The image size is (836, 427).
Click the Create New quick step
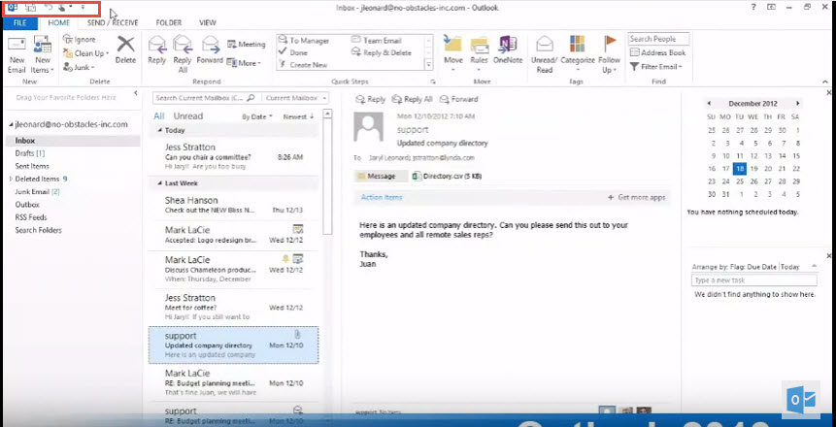(x=303, y=65)
